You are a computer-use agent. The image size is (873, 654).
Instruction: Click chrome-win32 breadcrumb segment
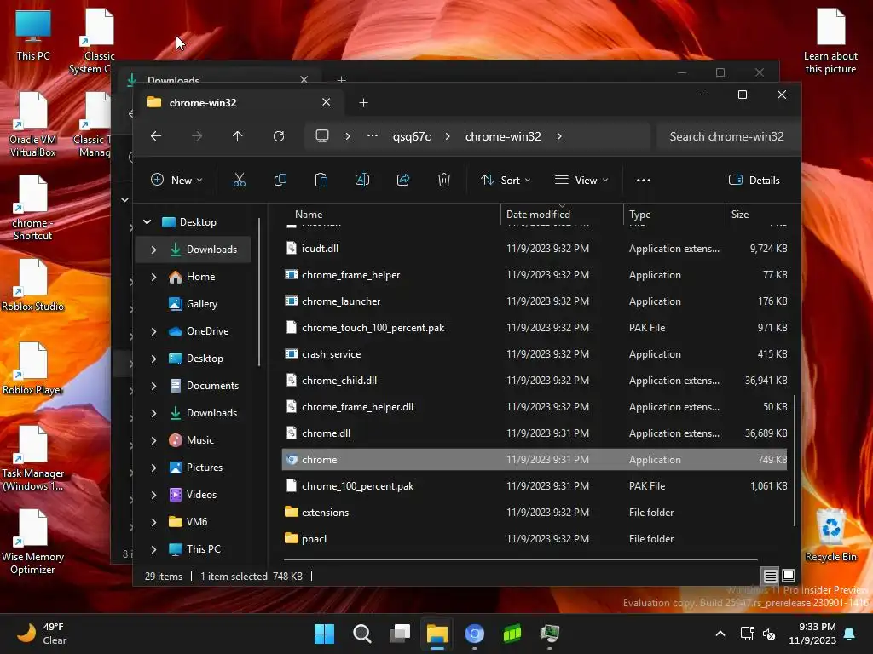click(503, 136)
